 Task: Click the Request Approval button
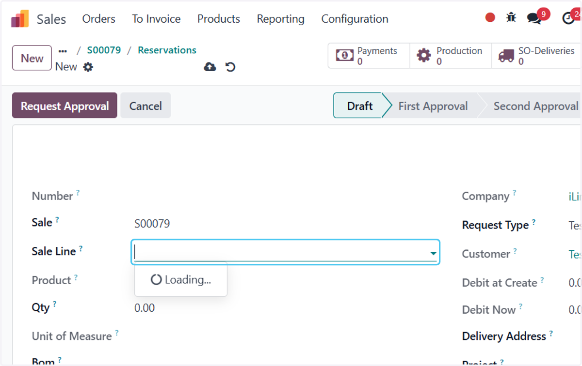(x=65, y=106)
